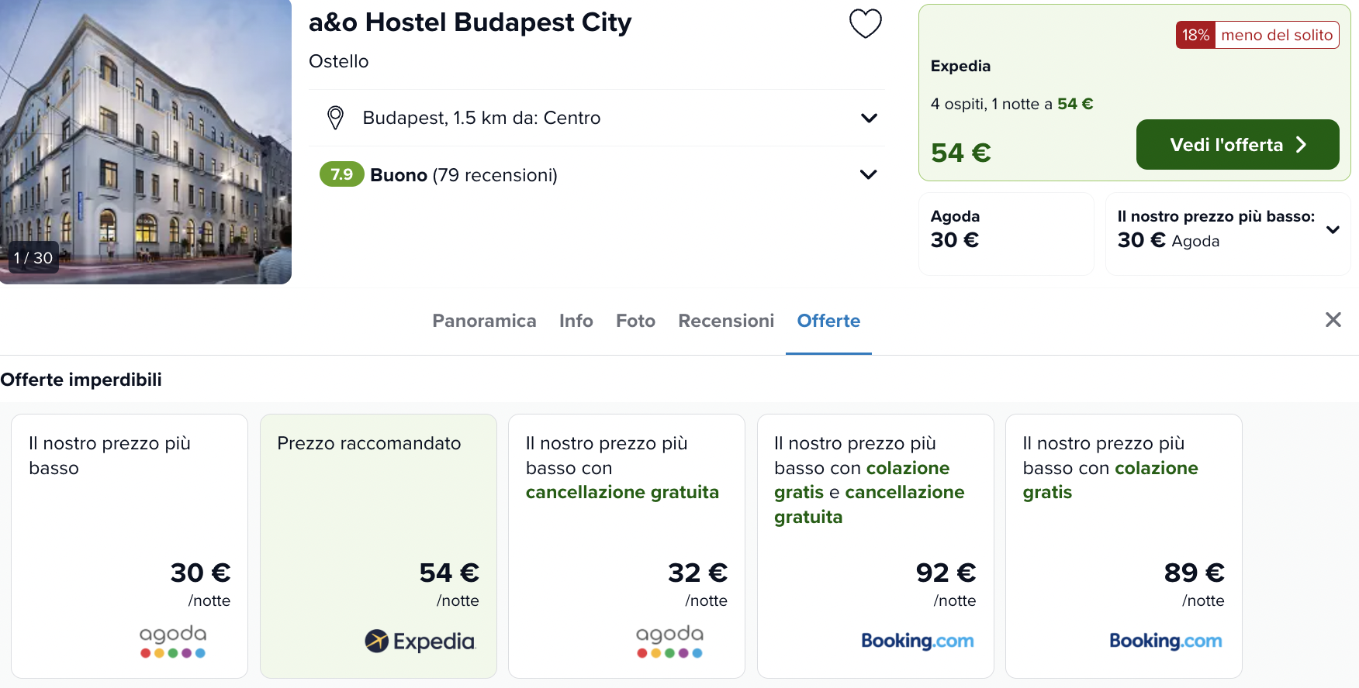
Task: Click Booking.com logo on 89 € offer
Action: 1166,641
